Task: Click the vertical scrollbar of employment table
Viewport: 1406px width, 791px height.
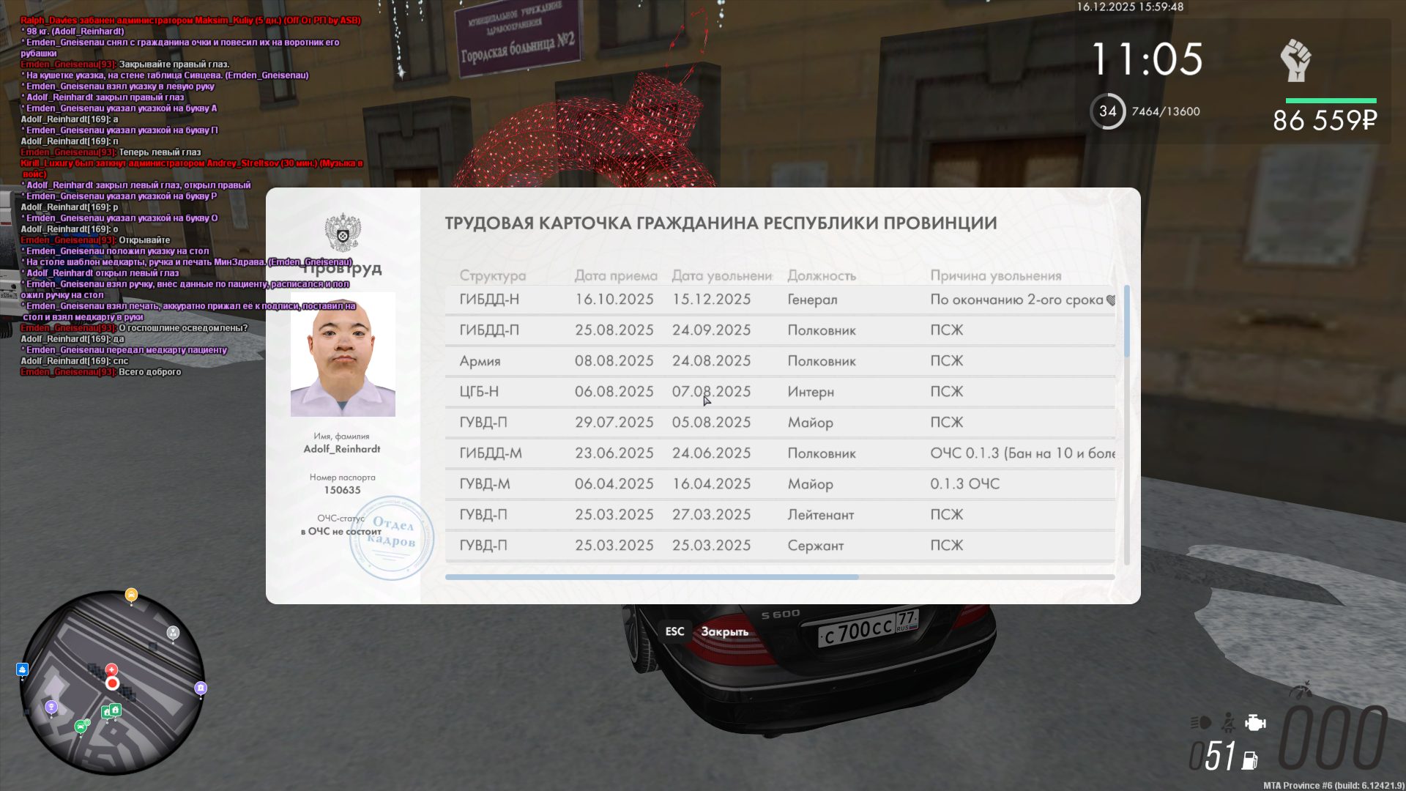Action: [x=1126, y=322]
